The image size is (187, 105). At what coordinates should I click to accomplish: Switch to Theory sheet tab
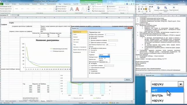point(43,101)
